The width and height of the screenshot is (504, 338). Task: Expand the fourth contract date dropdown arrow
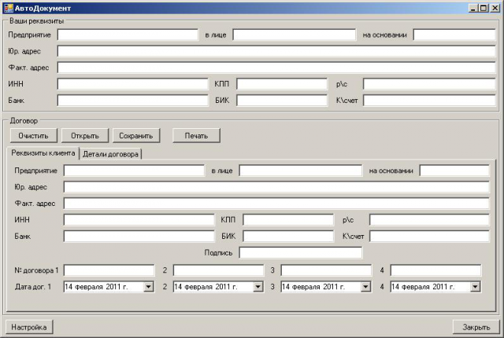point(475,287)
